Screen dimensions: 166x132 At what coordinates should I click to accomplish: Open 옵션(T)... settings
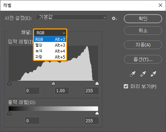(x=143, y=59)
